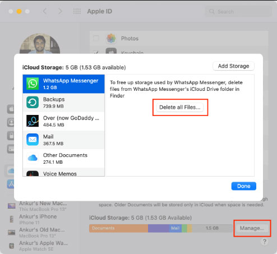Click the iCloud Storage: 5 GB dialog heading
Image resolution: width=277 pixels, height=254 pixels.
74,67
